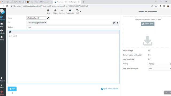Open the browser profile avatar

(168, 6)
